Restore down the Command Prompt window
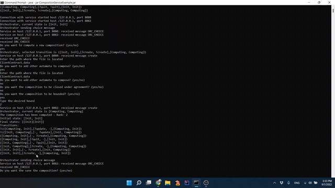The height and width of the screenshot is (188, 335). (x=319, y=3)
